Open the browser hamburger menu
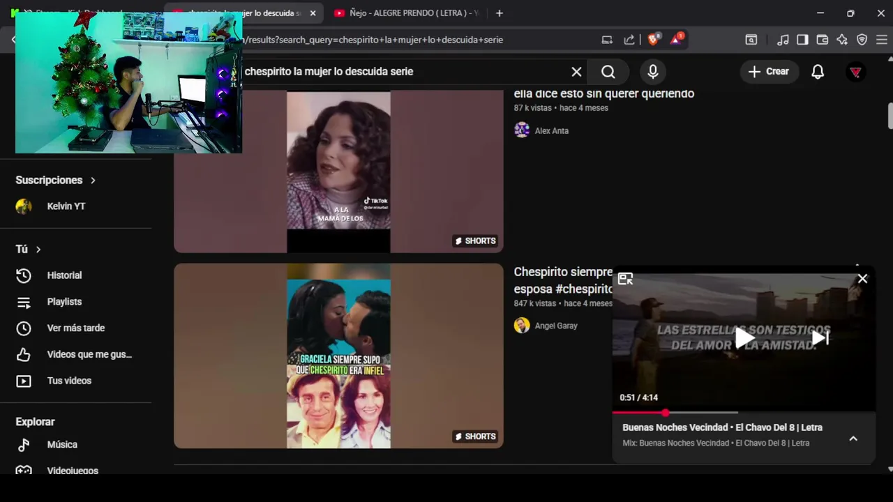893x502 pixels. point(882,40)
